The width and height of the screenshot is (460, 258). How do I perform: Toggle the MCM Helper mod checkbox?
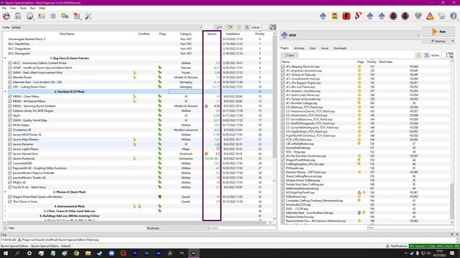click(10, 125)
